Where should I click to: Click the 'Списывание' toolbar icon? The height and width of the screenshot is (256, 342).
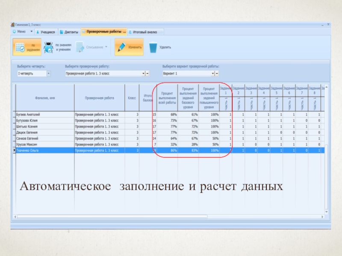(80, 47)
